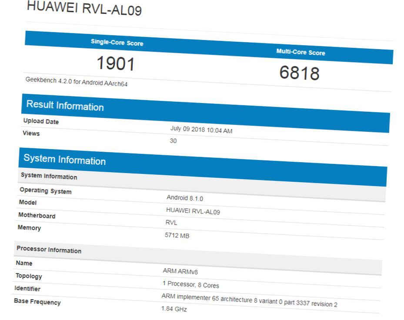This screenshot has height=320, width=404.
Task: Click the Result Information section header
Action: 65,106
